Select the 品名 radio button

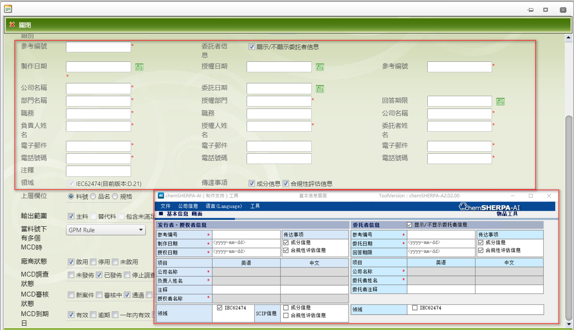pyautogui.click(x=93, y=196)
